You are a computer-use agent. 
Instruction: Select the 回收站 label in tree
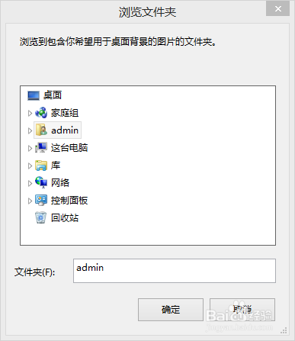65,218
